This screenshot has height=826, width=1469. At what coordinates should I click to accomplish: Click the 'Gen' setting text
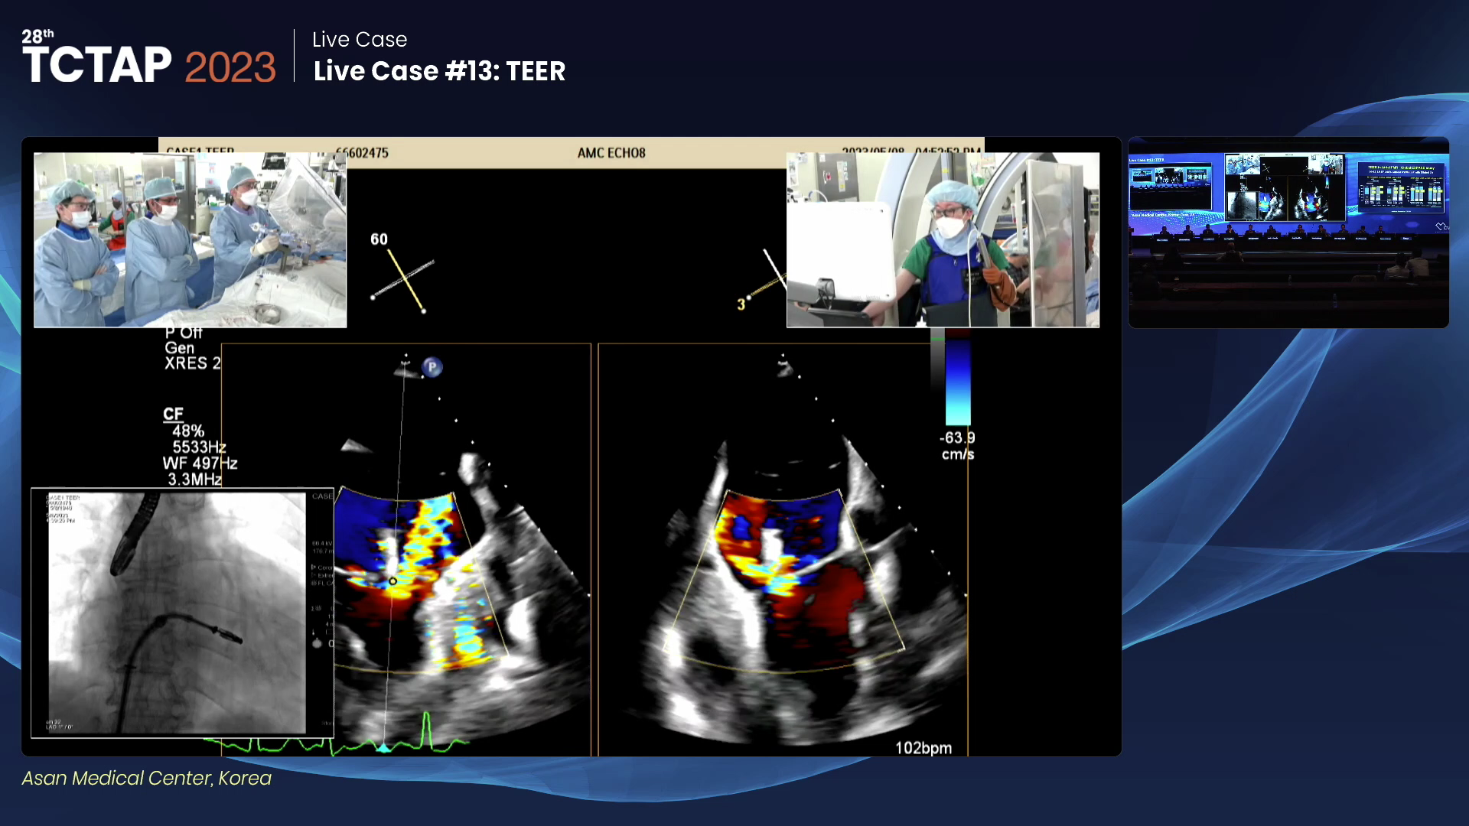(x=180, y=347)
